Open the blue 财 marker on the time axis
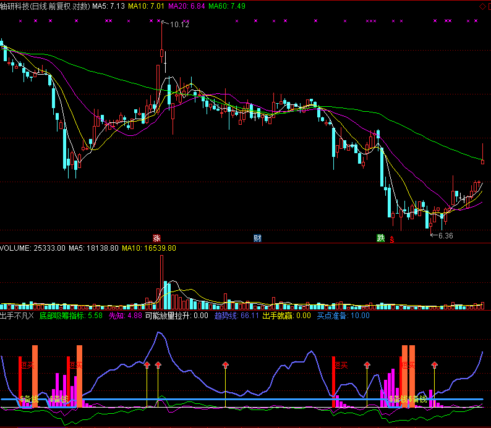491x428 pixels. pos(257,238)
